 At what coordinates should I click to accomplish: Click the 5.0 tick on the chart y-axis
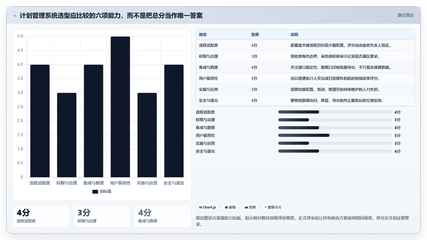(20, 36)
